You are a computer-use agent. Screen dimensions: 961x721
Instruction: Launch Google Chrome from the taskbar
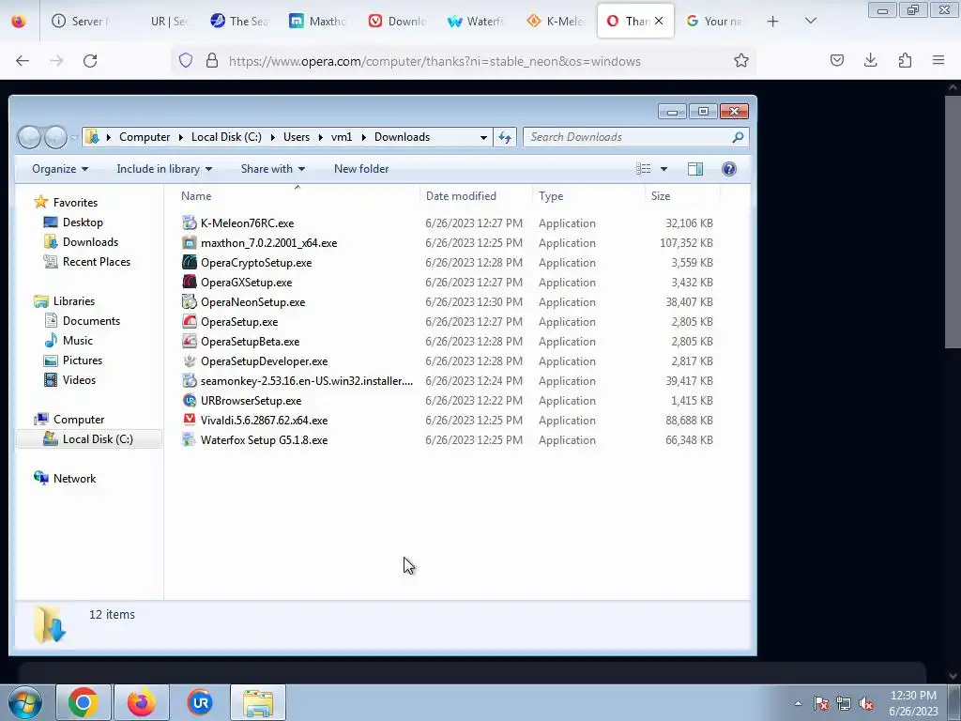[84, 702]
